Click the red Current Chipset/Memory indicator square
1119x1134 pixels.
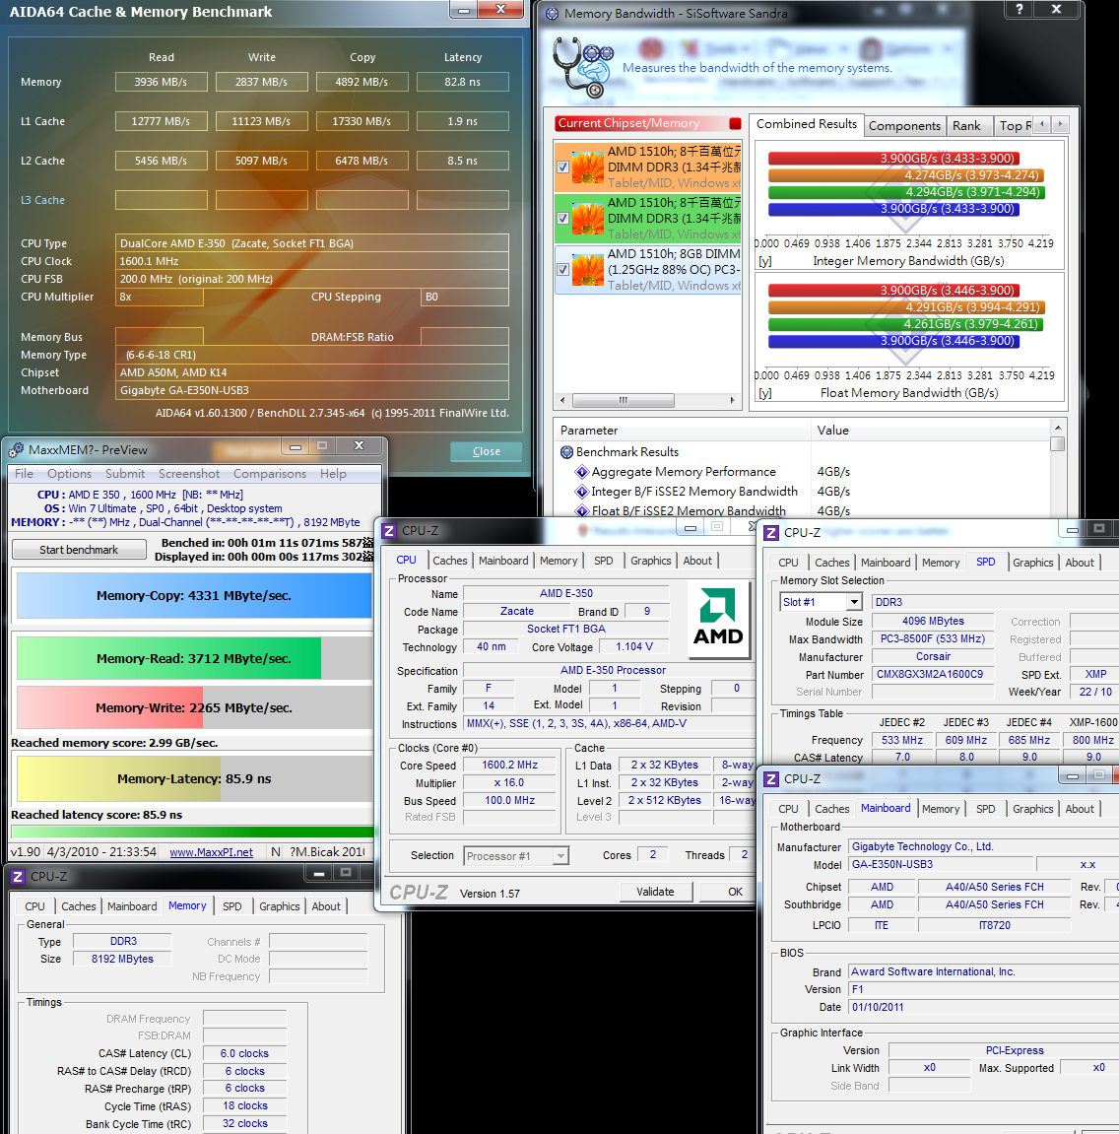735,123
